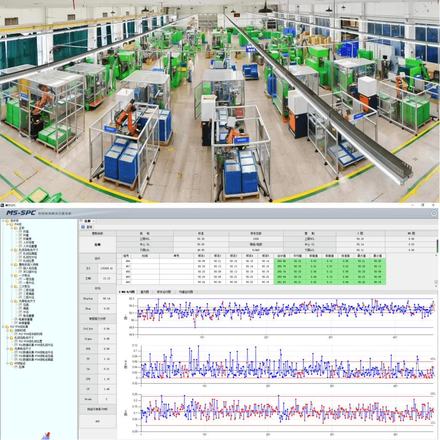The width and height of the screenshot is (440, 440).
Task: Click the chart icon beside 环高
Action: pos(20,231)
